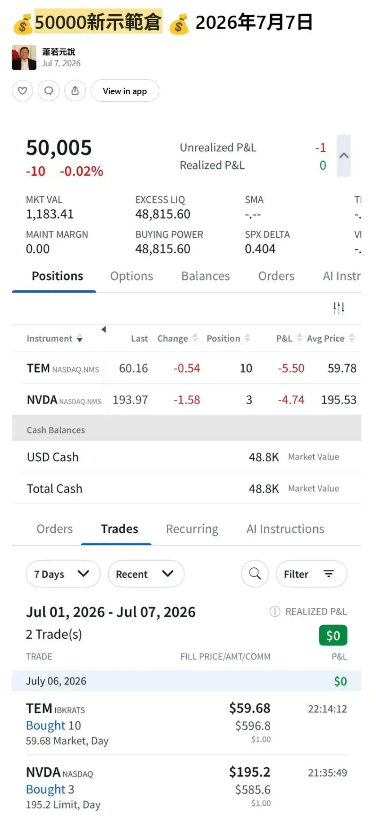The image size is (376, 835).
Task: Open the Filter button
Action: click(x=311, y=574)
